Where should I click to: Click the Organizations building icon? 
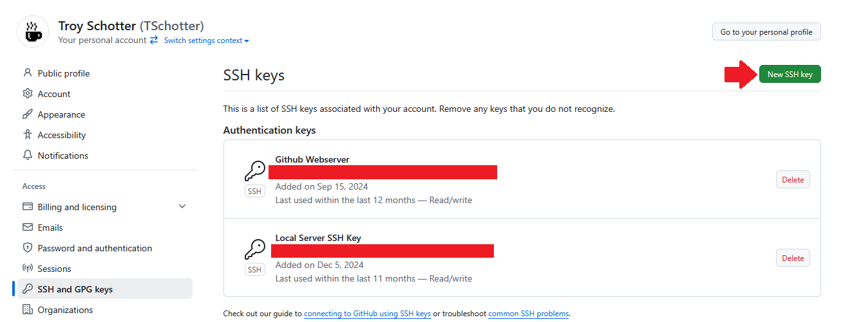click(x=28, y=310)
